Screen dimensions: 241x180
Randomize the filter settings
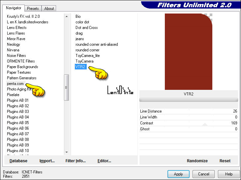[x=197, y=161]
